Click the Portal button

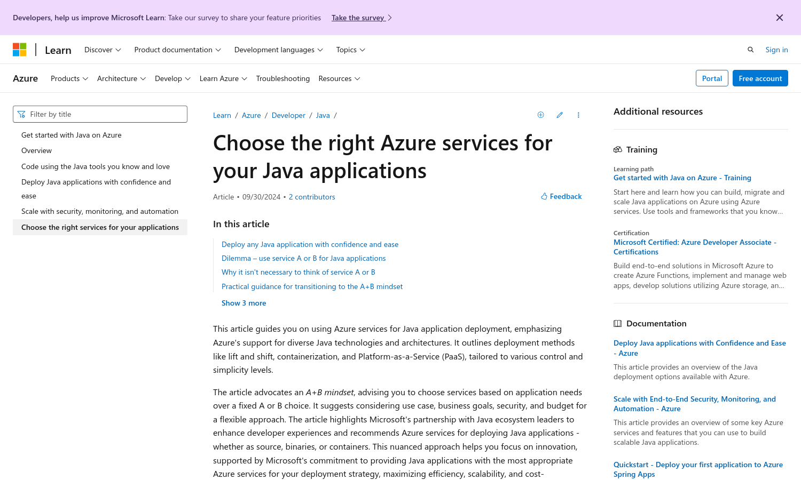712,78
